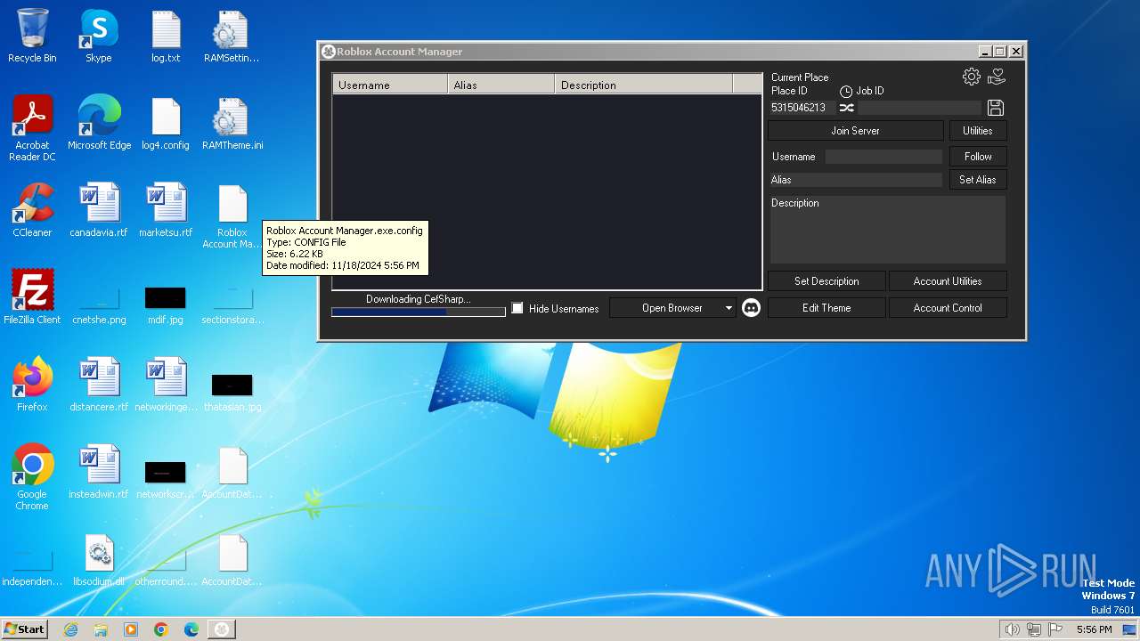Select the RAMTheme.ini desktop file
1140x641 pixels.
coord(232,124)
